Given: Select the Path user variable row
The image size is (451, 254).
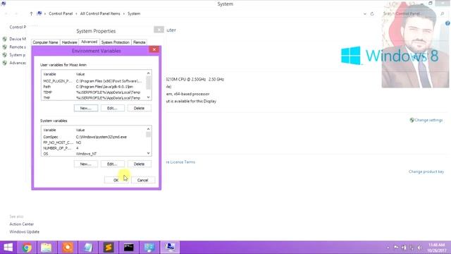Looking at the screenshot, I should click(94, 87).
